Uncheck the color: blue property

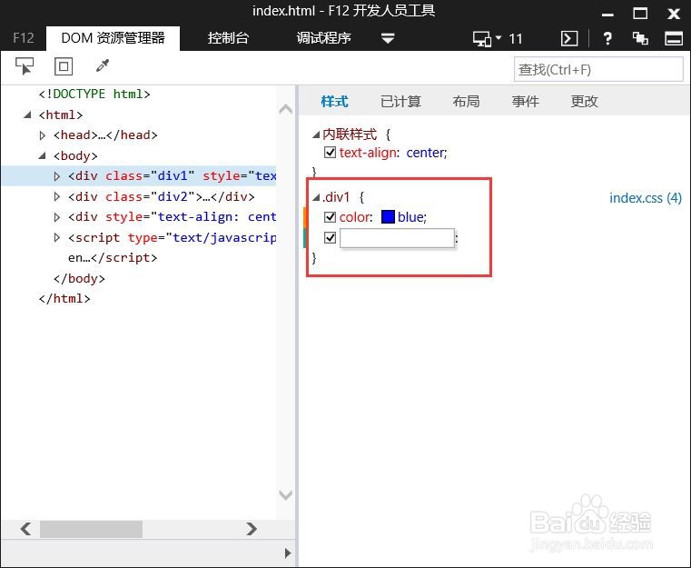tap(330, 217)
